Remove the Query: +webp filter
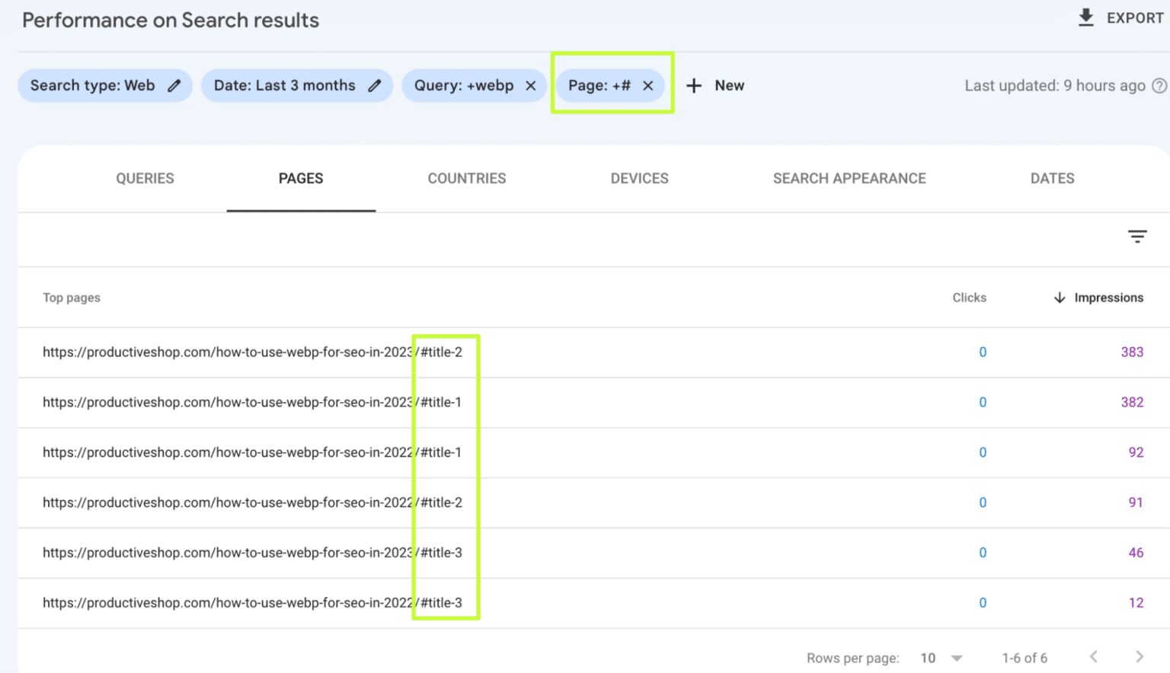This screenshot has height=673, width=1170. pyautogui.click(x=531, y=85)
